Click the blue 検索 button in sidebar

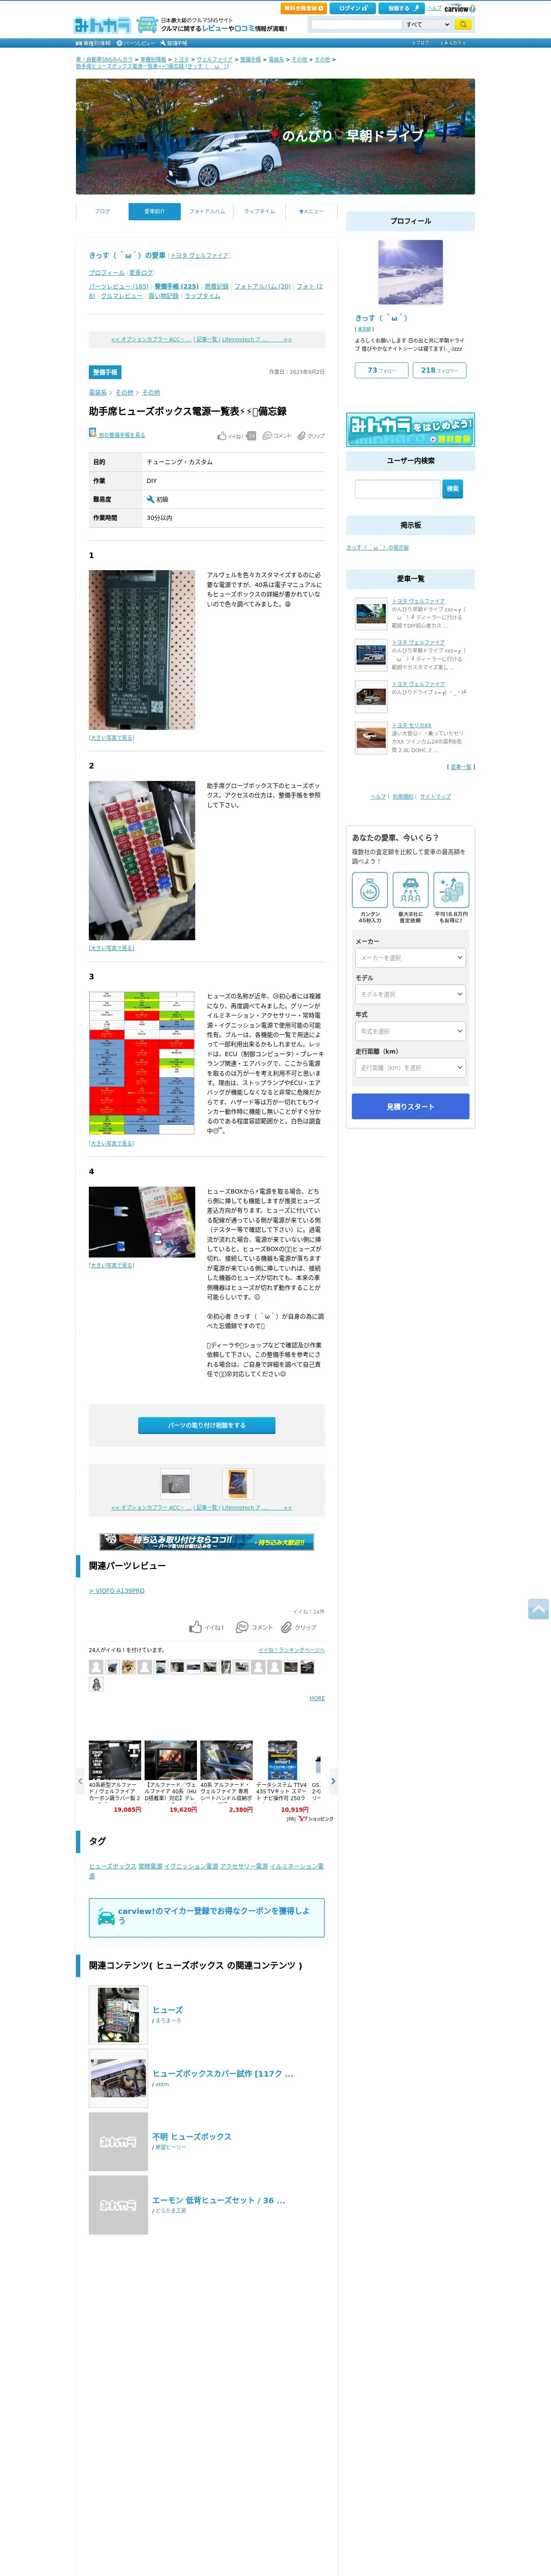pyautogui.click(x=453, y=489)
